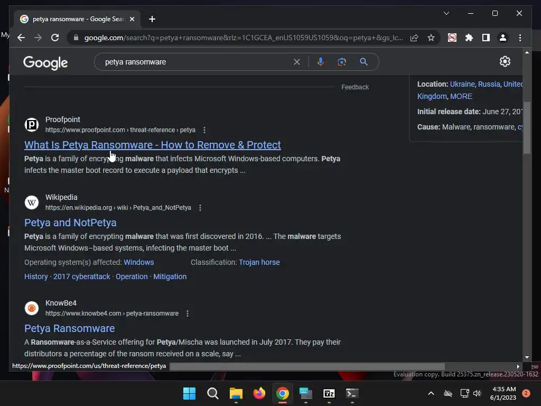The image size is (541, 406).
Task: Open the What Is Petya Ransomware result
Action: pyautogui.click(x=153, y=145)
